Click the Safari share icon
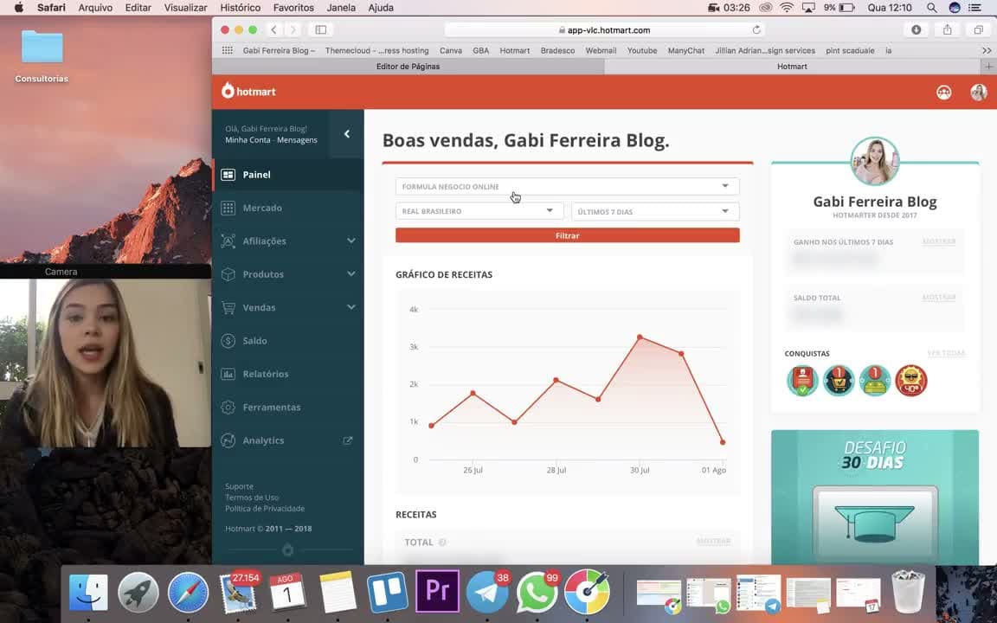The height and width of the screenshot is (623, 997). tap(948, 30)
